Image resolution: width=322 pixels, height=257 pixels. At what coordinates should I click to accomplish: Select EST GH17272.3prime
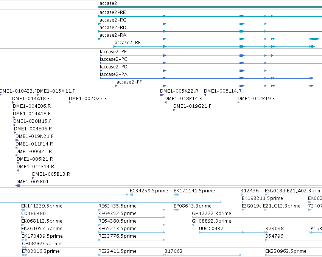(x=211, y=214)
